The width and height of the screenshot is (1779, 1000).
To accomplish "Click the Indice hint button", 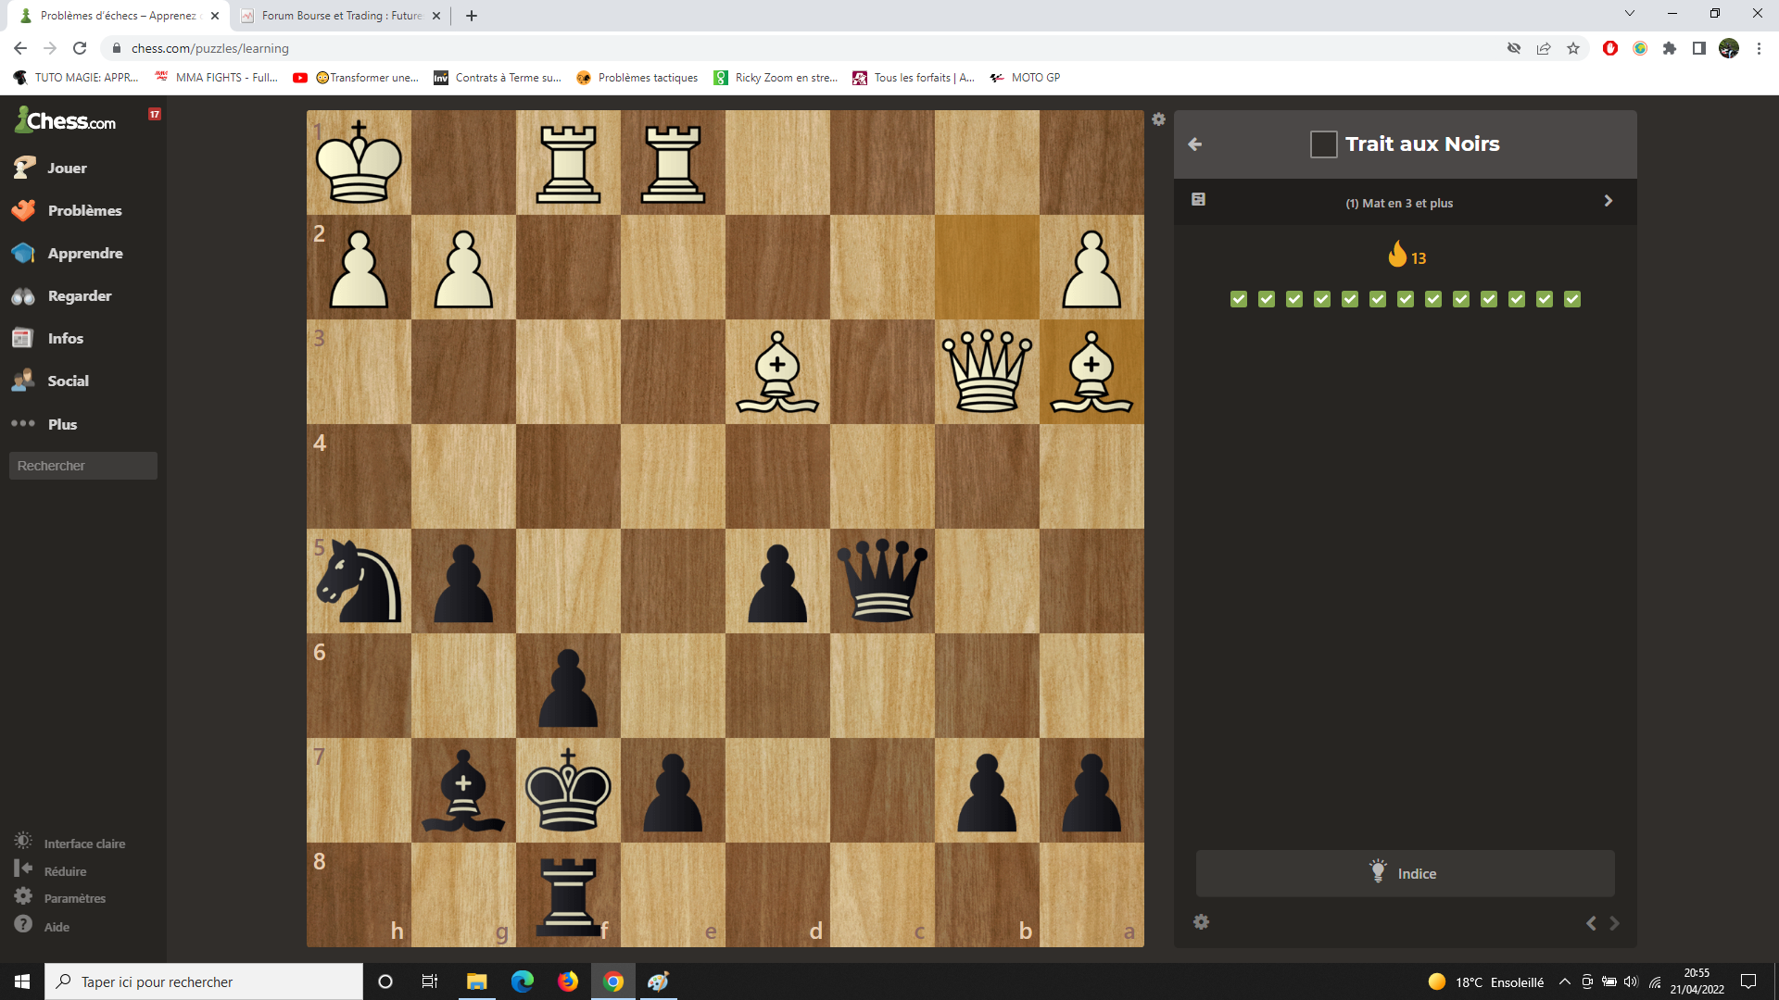I will [x=1405, y=873].
